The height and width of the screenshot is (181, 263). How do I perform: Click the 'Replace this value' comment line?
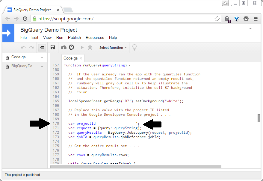click(119, 110)
